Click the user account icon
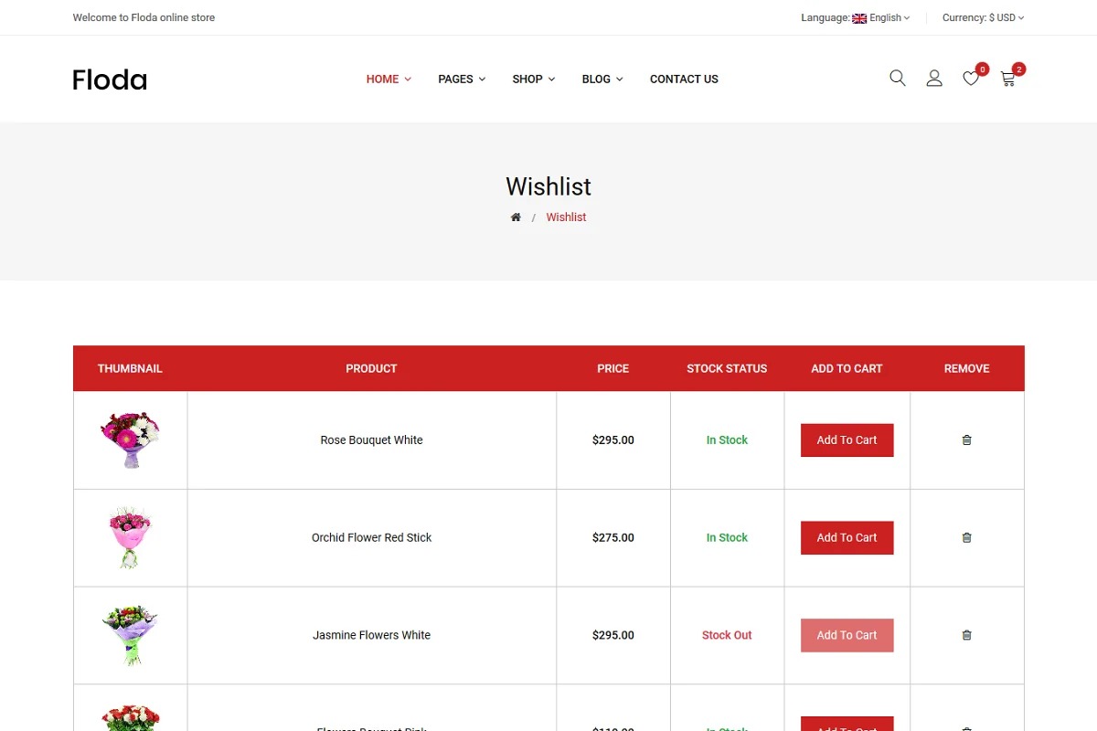 (934, 79)
